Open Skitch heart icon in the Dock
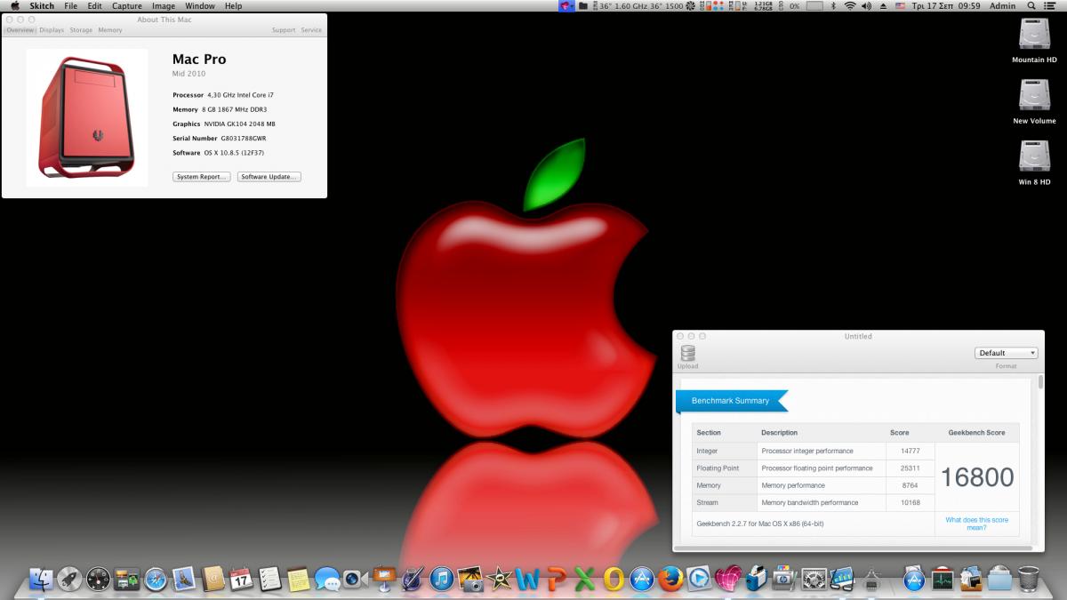The width and height of the screenshot is (1067, 600). click(728, 580)
